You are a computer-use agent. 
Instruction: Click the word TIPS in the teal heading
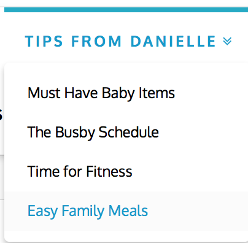(x=44, y=41)
